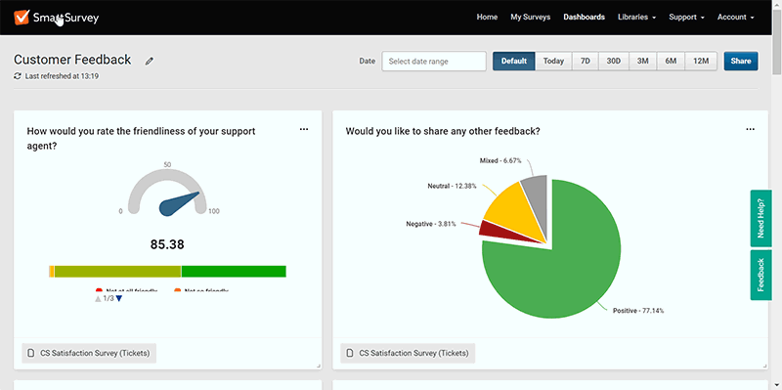Go to previous legend page arrow
This screenshot has height=390, width=782.
tap(99, 299)
